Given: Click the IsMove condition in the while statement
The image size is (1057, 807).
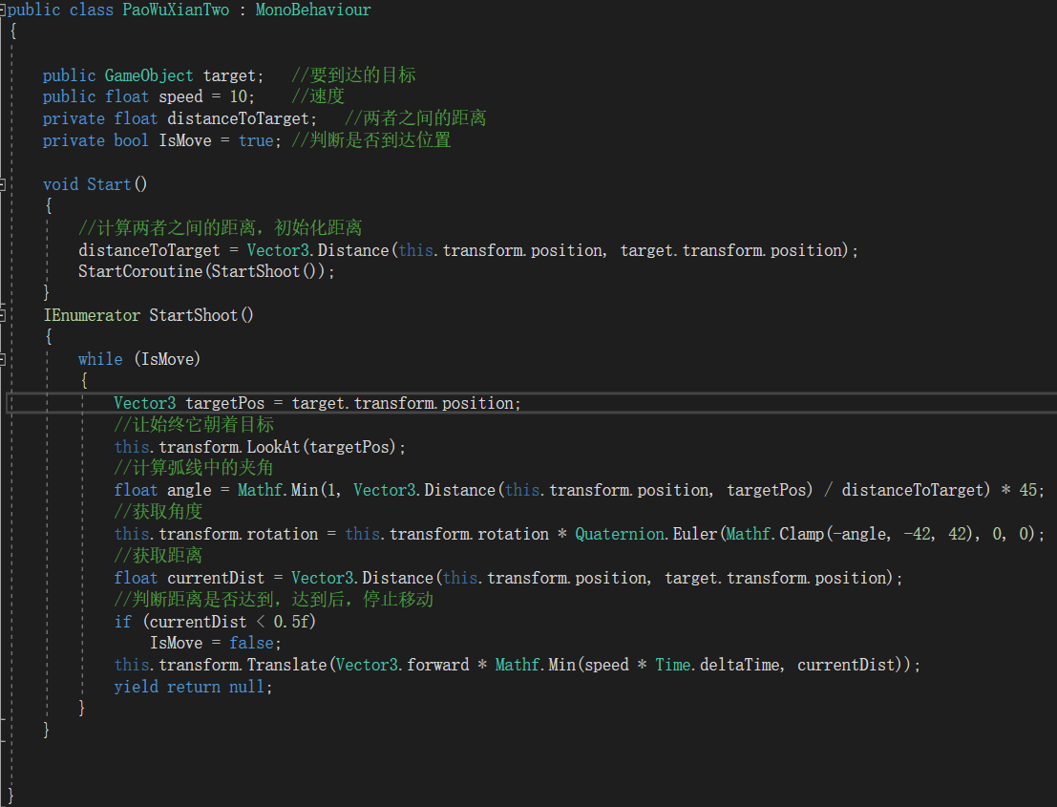Looking at the screenshot, I should [x=168, y=358].
